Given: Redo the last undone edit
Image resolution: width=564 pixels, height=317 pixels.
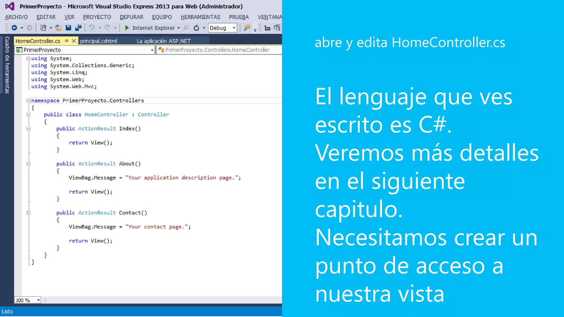Looking at the screenshot, I should click(x=108, y=28).
